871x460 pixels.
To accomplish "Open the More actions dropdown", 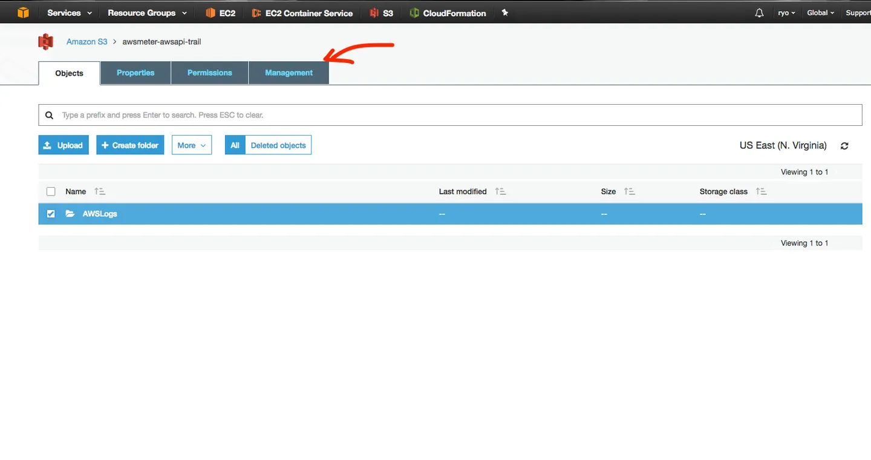I will pyautogui.click(x=192, y=145).
